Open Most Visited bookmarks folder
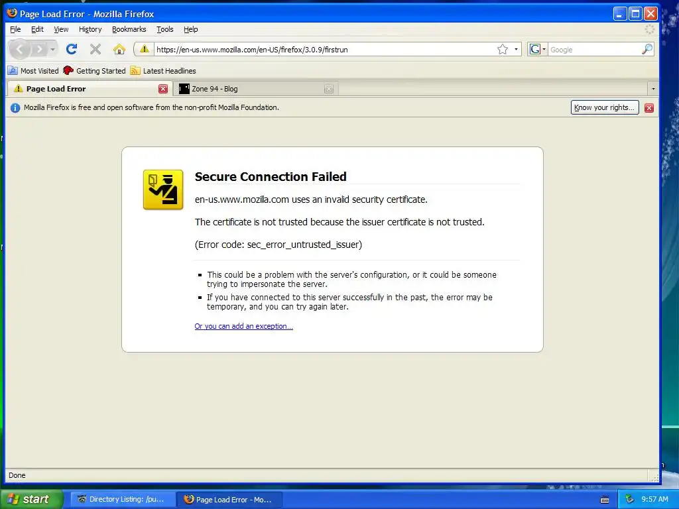The image size is (679, 509). click(x=33, y=70)
